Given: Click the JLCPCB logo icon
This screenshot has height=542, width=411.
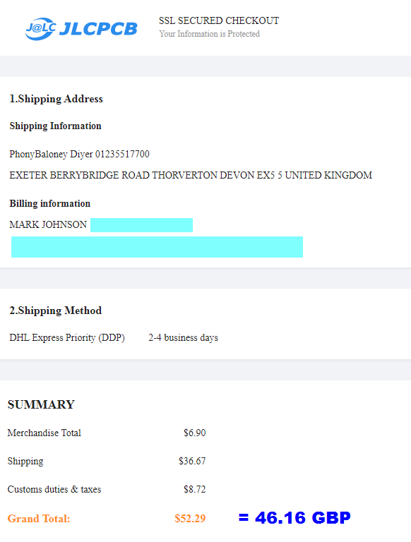Looking at the screenshot, I should [40, 29].
